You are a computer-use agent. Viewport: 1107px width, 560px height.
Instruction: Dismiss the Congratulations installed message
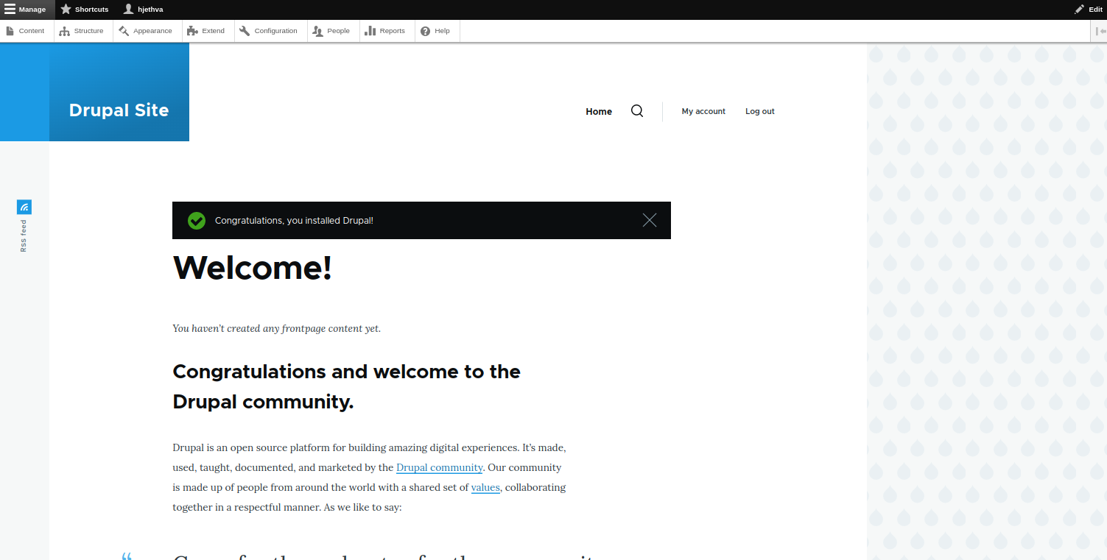[x=650, y=220]
